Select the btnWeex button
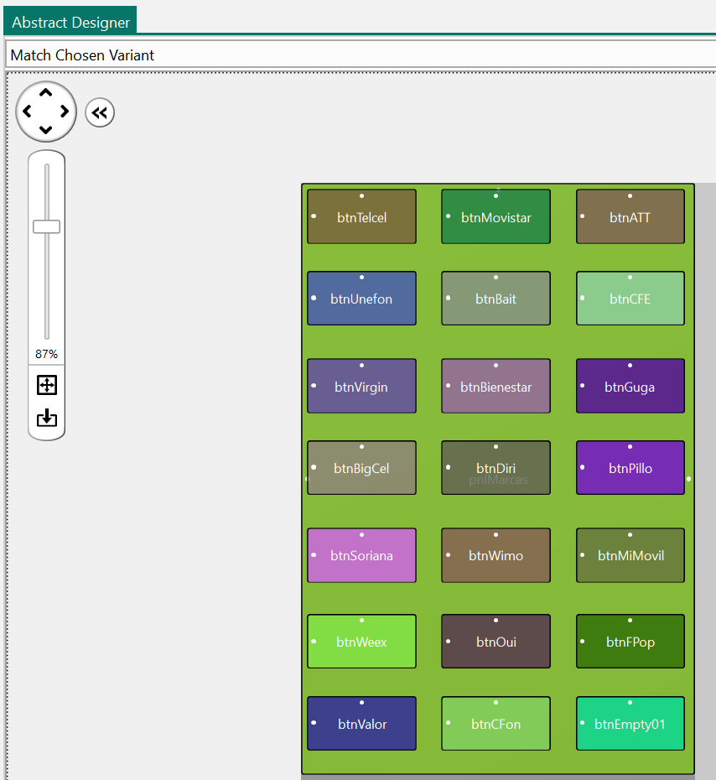This screenshot has height=780, width=716. pos(361,642)
